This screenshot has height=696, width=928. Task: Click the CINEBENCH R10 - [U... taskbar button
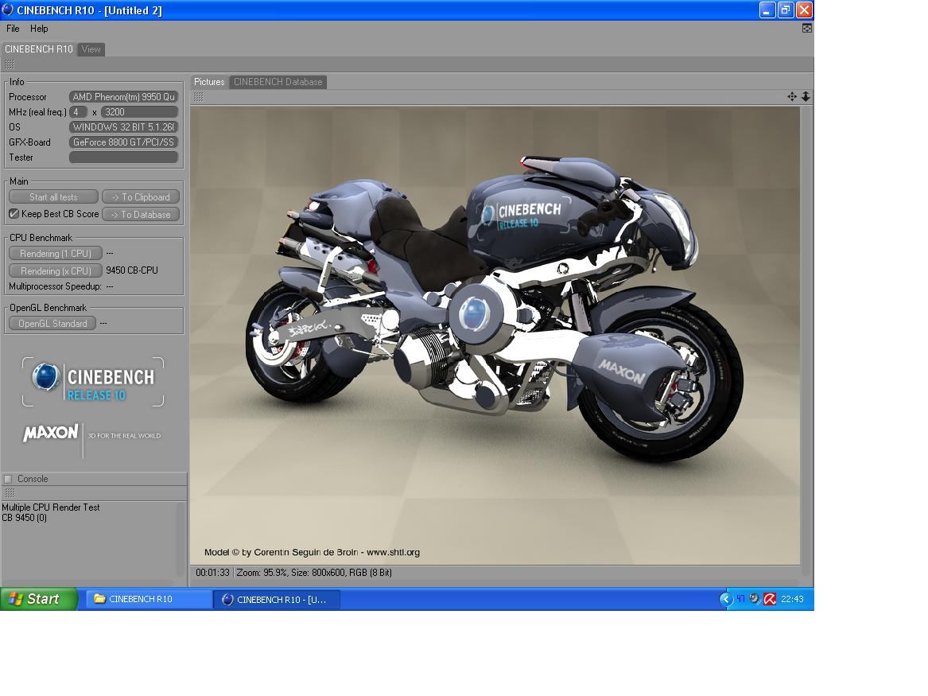pyautogui.click(x=277, y=599)
